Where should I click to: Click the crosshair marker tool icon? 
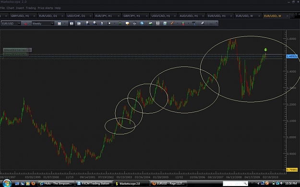click(x=109, y=23)
